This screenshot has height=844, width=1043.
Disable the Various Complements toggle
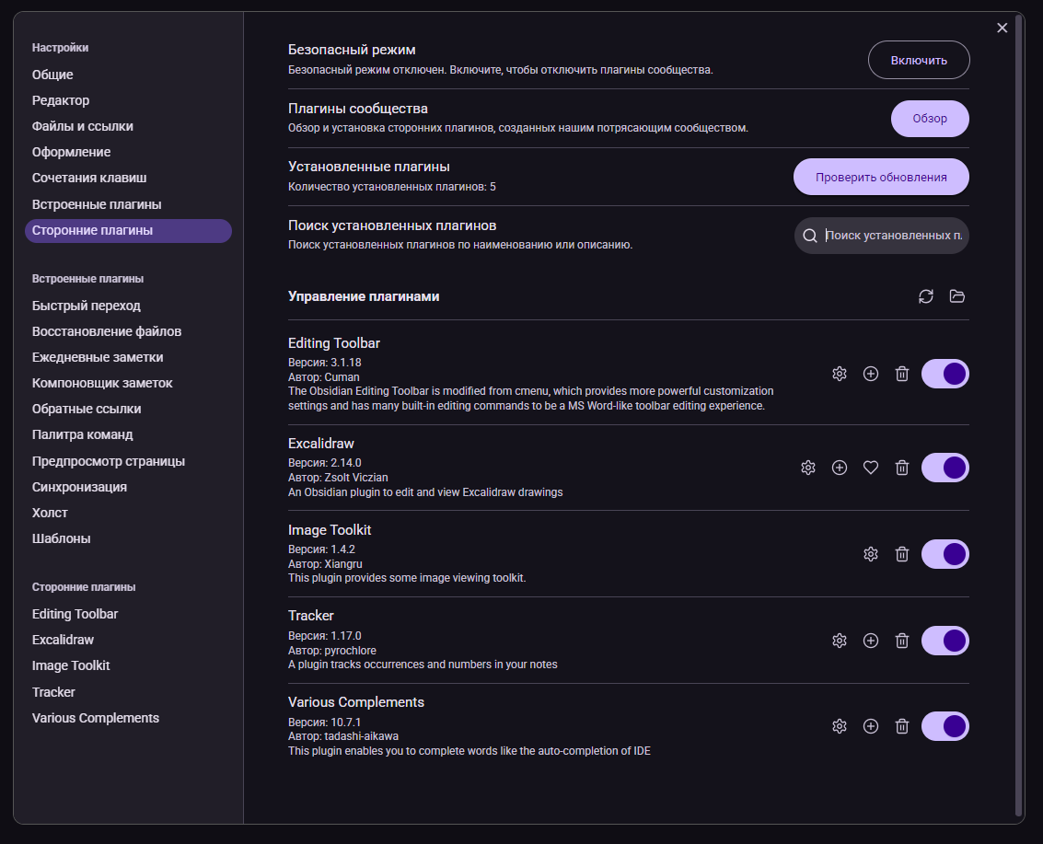[945, 726]
